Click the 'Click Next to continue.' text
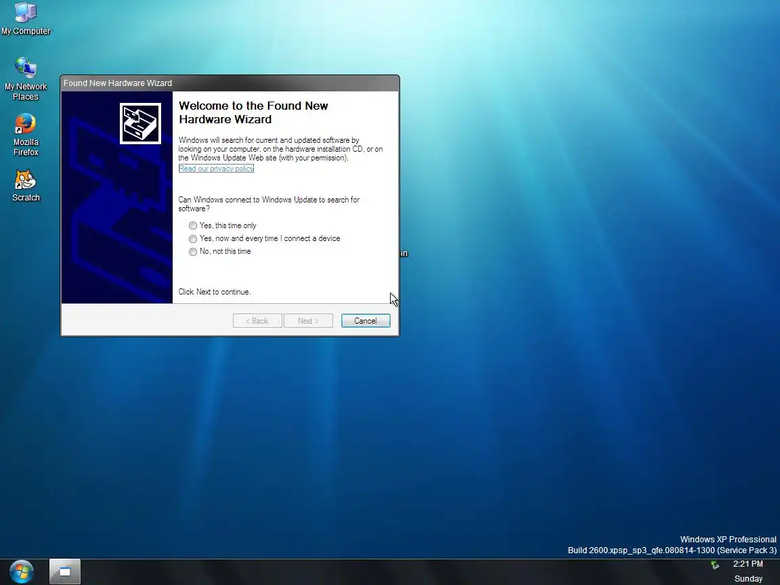Viewport: 780px width, 585px height. (x=215, y=292)
